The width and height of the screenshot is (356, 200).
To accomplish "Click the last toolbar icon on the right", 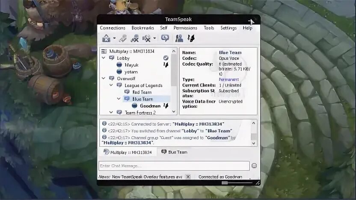I will point(191,38).
